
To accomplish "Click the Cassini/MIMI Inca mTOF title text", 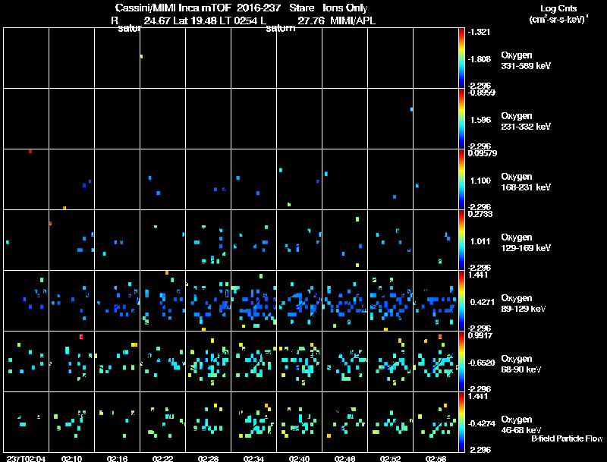I will 173,8.
